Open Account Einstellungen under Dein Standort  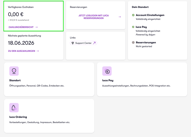[x=150, y=15]
